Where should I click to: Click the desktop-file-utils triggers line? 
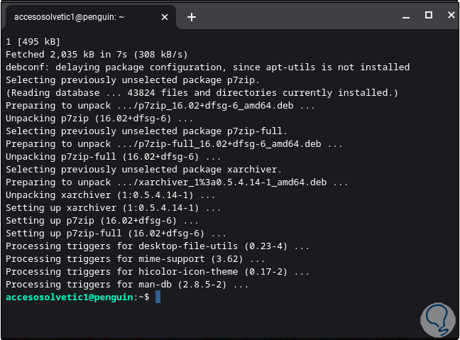point(158,246)
